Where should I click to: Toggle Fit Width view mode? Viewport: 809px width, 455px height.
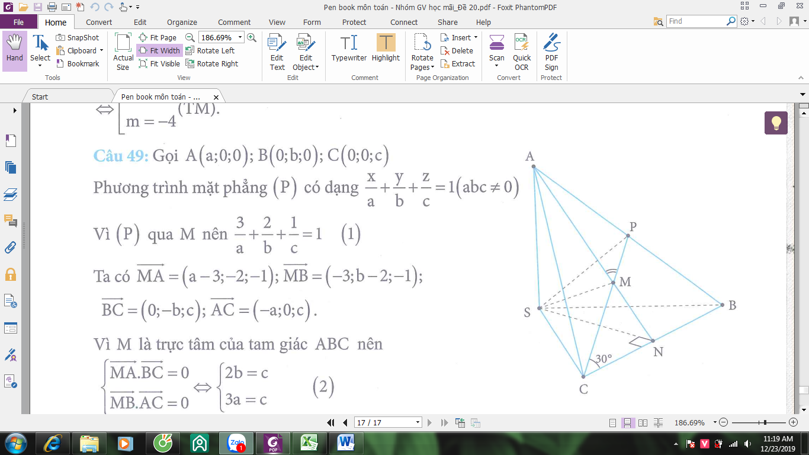(x=159, y=50)
